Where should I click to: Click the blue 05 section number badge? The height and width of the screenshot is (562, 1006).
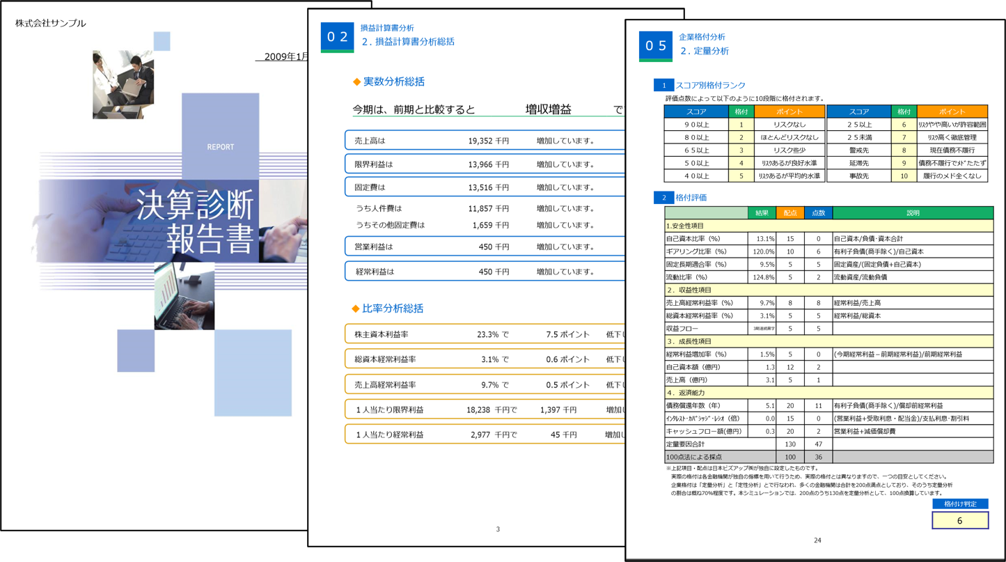click(656, 46)
